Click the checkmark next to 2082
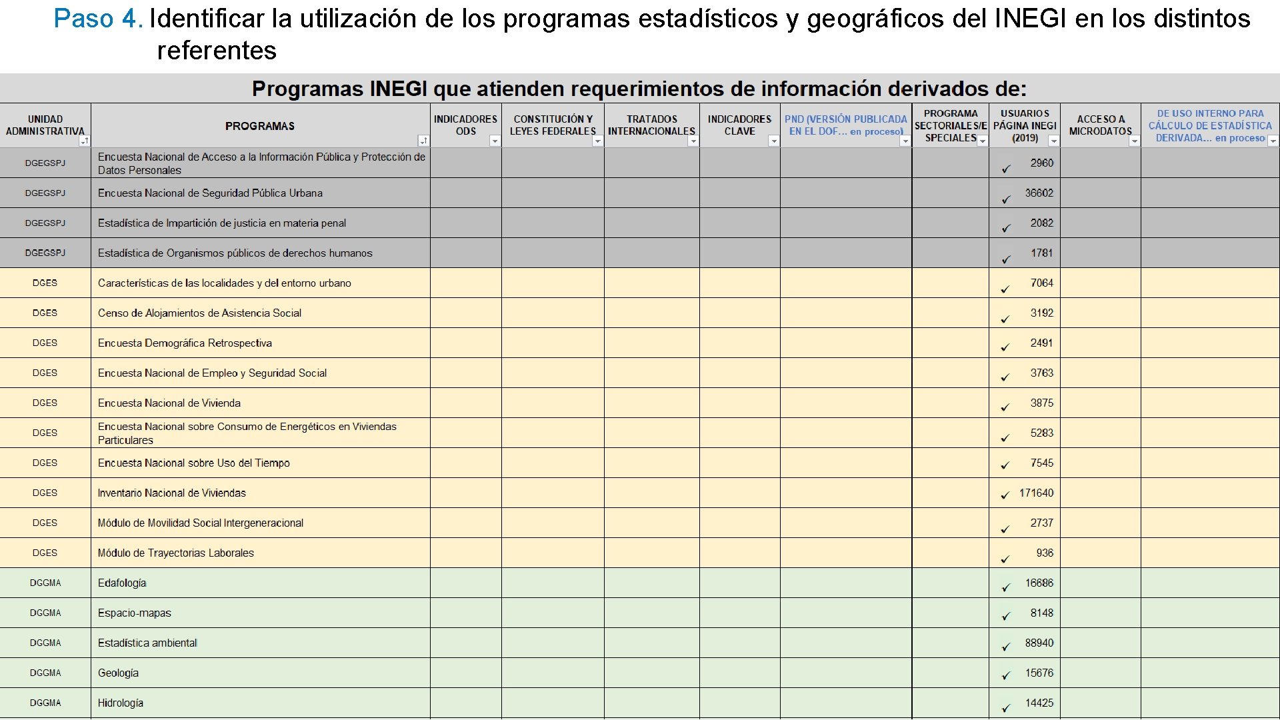The image size is (1280, 720). (x=1006, y=229)
